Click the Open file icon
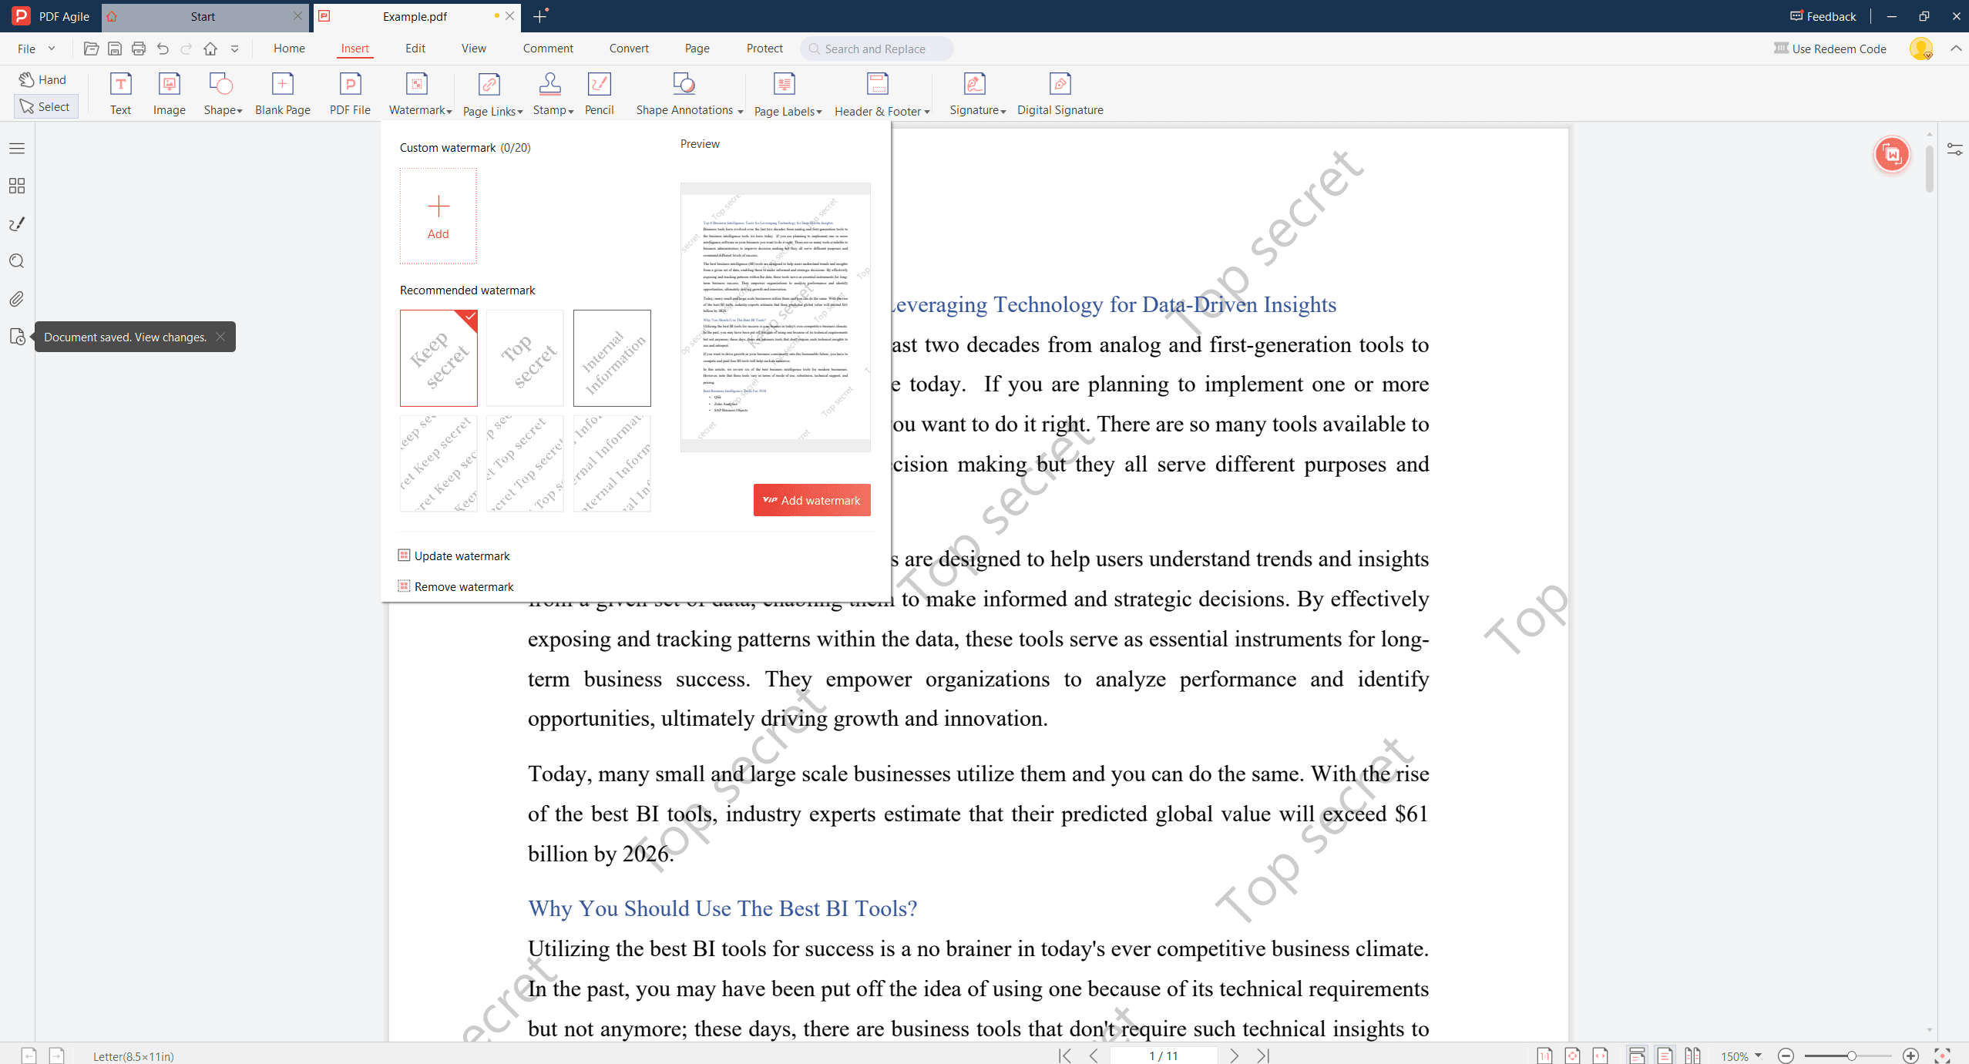1969x1064 pixels. pos(91,49)
